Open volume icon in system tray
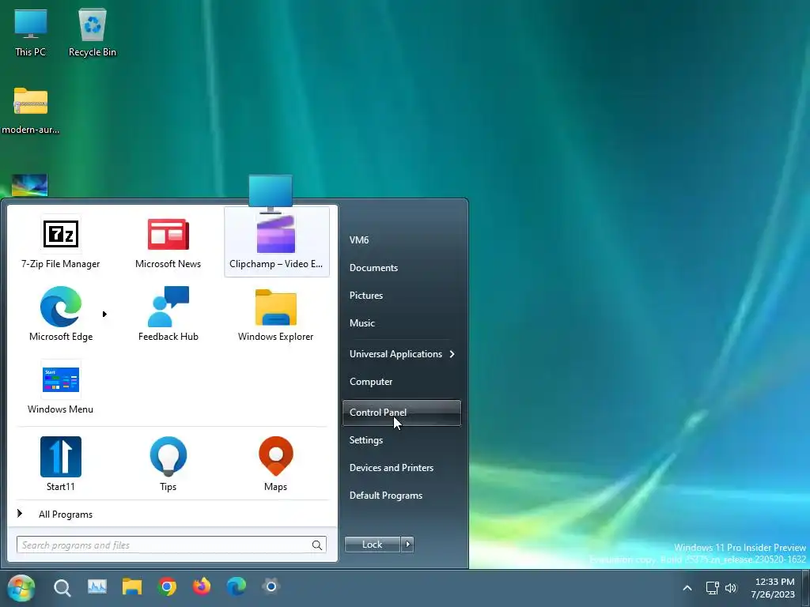The image size is (810, 607). 730,588
